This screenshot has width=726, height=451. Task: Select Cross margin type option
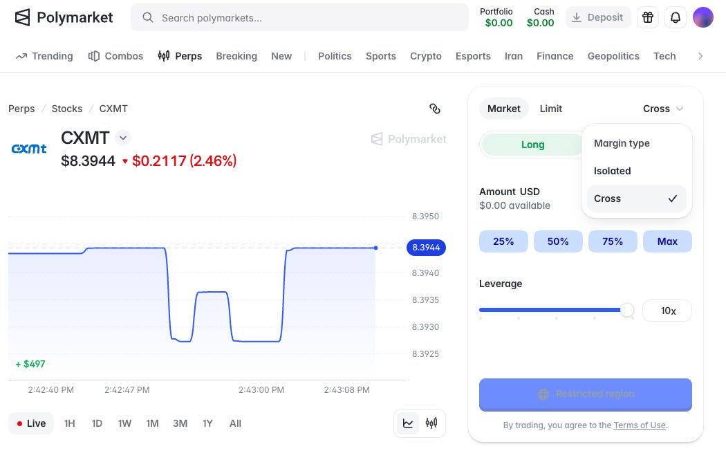click(636, 199)
